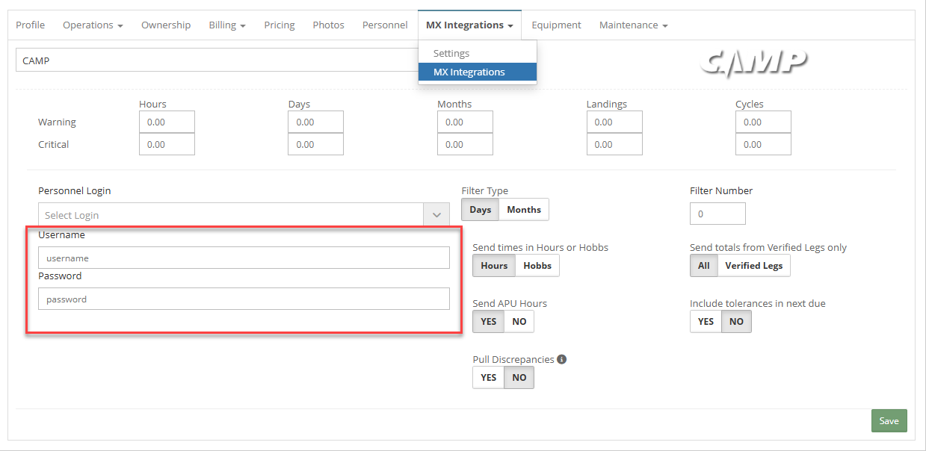Open the MX Integrations tab dropdown
926x451 pixels.
pos(469,25)
